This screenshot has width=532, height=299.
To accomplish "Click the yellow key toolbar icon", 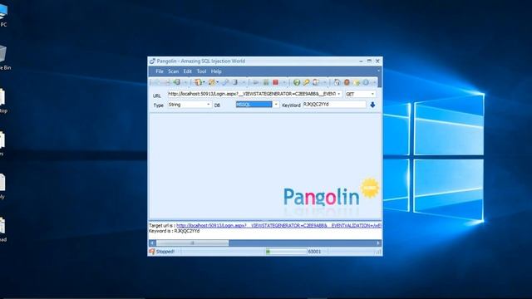I will (x=306, y=82).
